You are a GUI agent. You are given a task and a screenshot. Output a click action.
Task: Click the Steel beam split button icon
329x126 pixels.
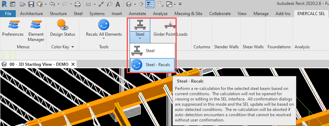click(x=140, y=25)
